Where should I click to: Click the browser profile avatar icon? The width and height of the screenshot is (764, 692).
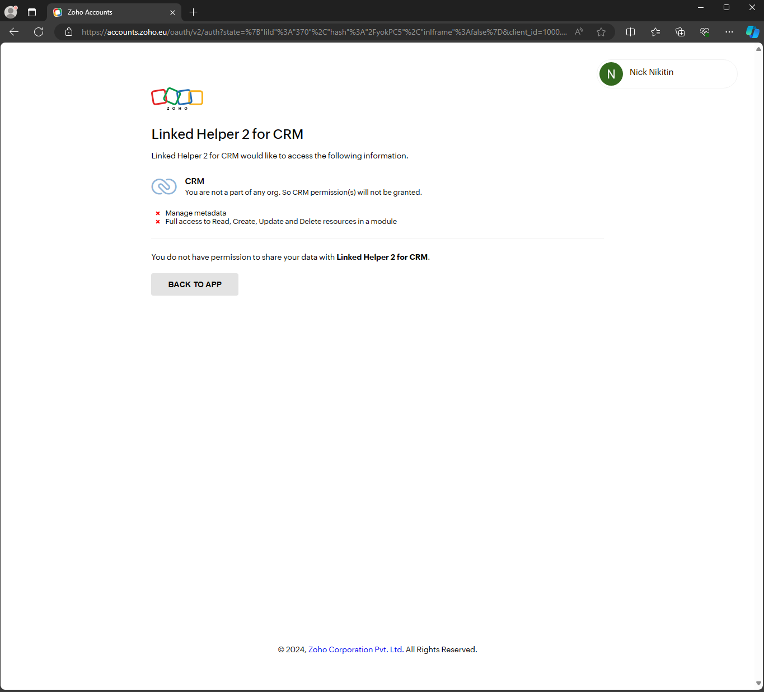coord(11,12)
